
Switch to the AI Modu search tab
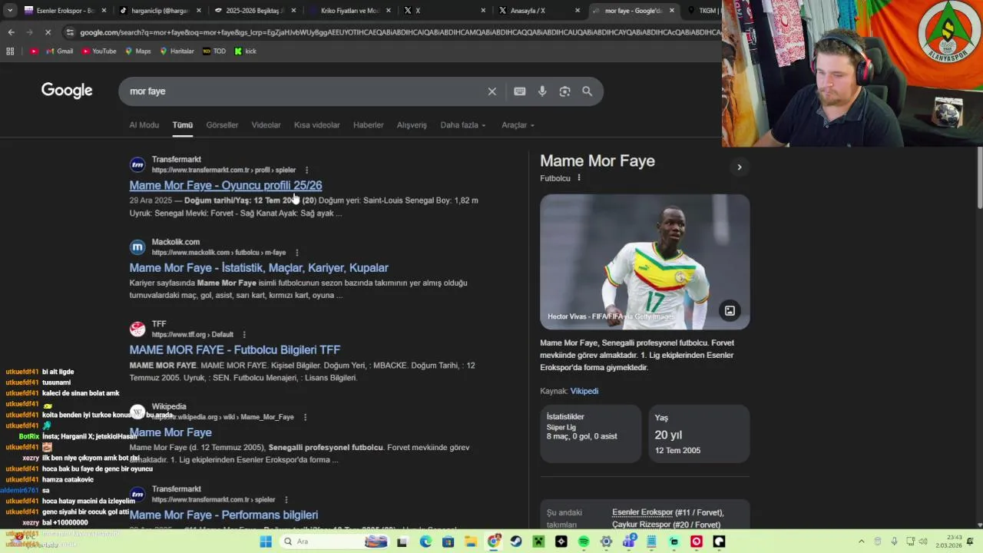coord(144,125)
